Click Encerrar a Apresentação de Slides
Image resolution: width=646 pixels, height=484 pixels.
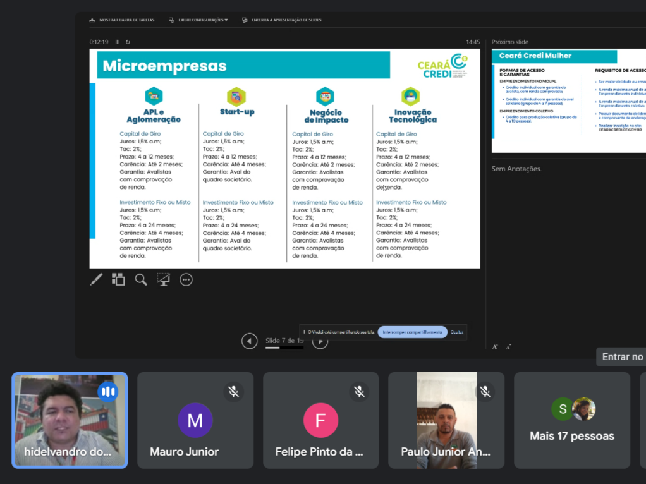click(287, 20)
